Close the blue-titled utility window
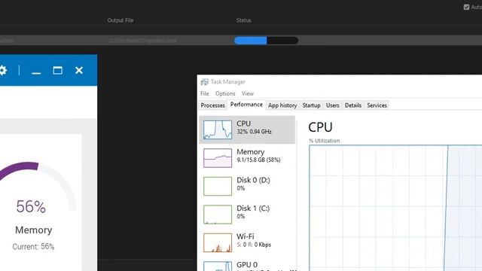 [79, 70]
